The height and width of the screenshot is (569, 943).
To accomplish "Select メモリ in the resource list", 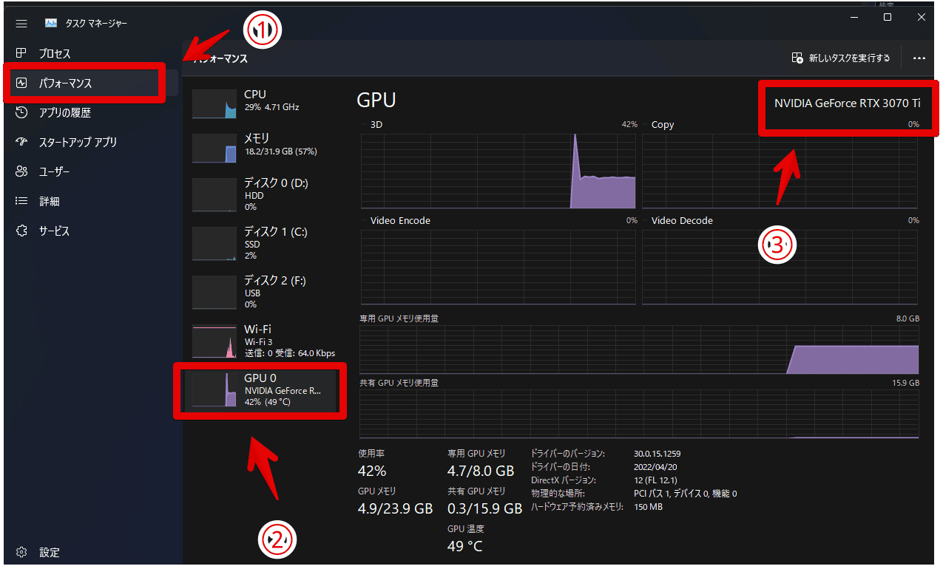I will [263, 146].
